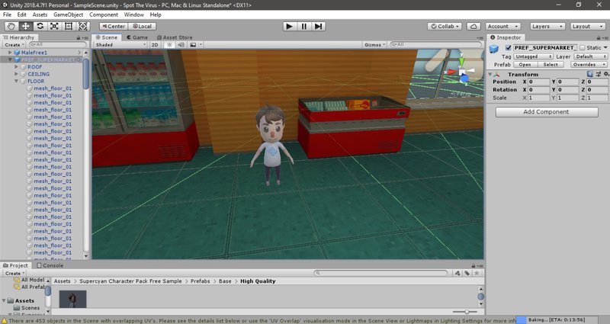The width and height of the screenshot is (610, 324).
Task: Toggle scene effects image icon
Action: [x=193, y=45]
